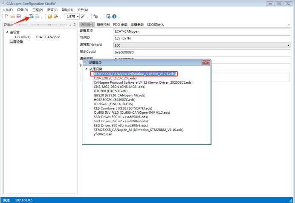Open the tab overflow arrow at right

point(289,25)
